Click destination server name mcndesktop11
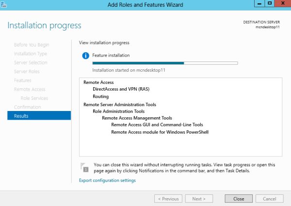291x206 pixels. click(267, 27)
